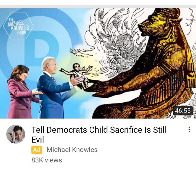Screen dimensions: 196x176
Task: Click The Michael Knowles Show hexagon logo
Action: click(18, 26)
